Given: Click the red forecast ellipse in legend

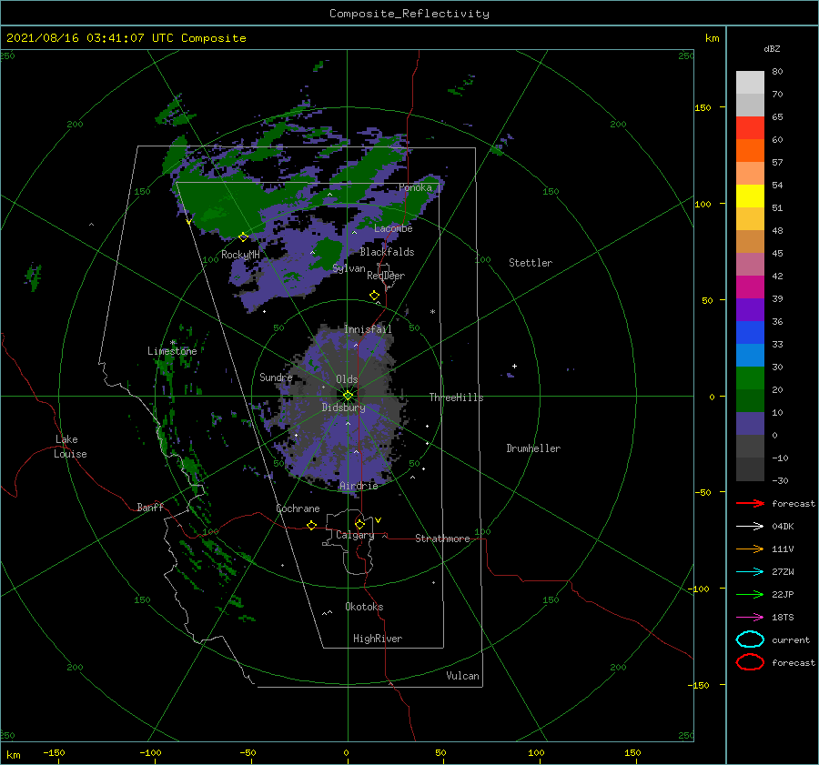Looking at the screenshot, I should pos(750,662).
